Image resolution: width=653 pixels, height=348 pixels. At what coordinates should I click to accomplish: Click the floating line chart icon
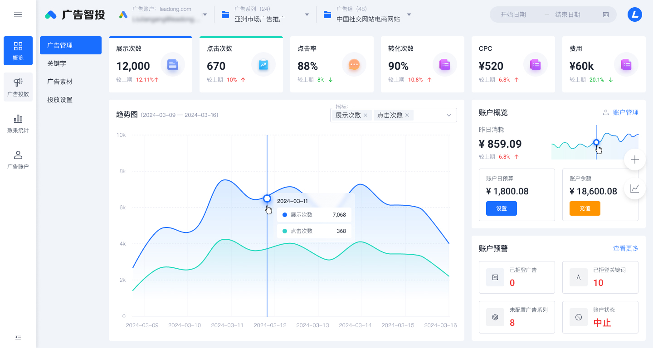(x=635, y=188)
